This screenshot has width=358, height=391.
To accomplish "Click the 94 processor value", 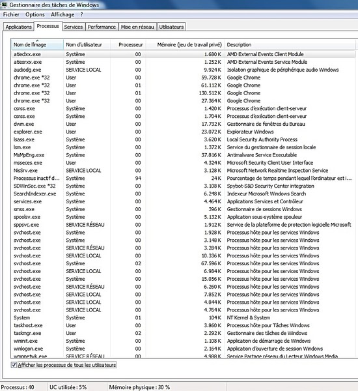I will click(138, 178).
